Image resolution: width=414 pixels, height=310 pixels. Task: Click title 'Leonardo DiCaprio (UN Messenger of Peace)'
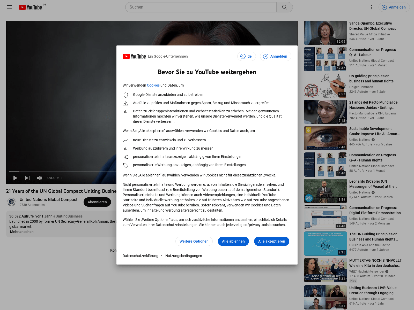coord(373,184)
